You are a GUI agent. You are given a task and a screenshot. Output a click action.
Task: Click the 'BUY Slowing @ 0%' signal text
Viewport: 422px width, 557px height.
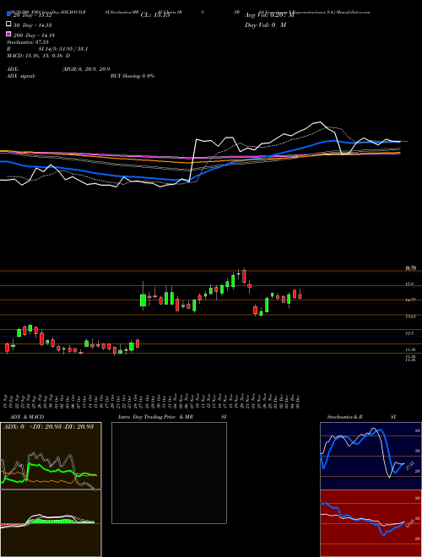(133, 76)
